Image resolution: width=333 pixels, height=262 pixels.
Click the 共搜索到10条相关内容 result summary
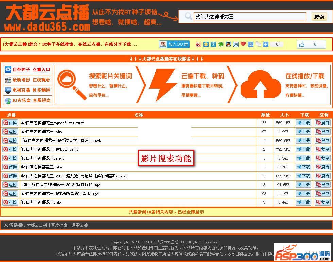coord(166,212)
